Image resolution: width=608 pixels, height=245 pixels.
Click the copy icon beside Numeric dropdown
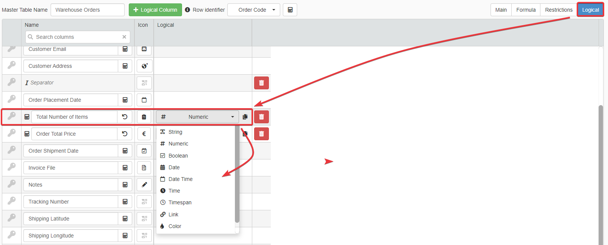(x=245, y=117)
